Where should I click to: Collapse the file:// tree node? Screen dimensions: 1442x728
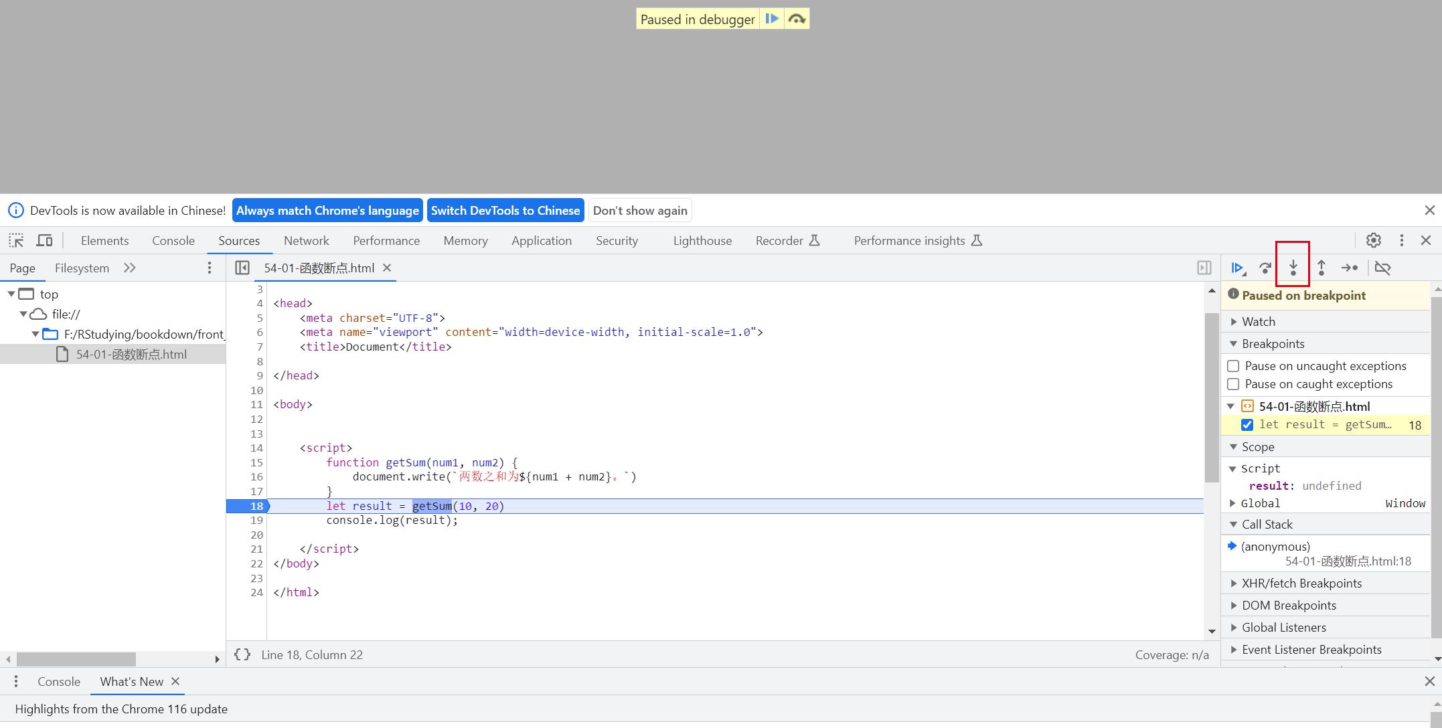tap(23, 314)
